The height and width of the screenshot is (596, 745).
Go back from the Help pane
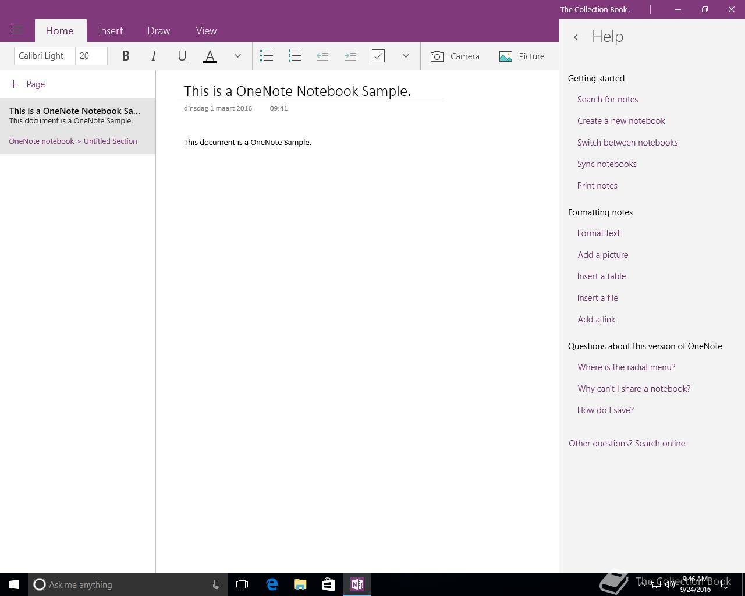point(576,37)
